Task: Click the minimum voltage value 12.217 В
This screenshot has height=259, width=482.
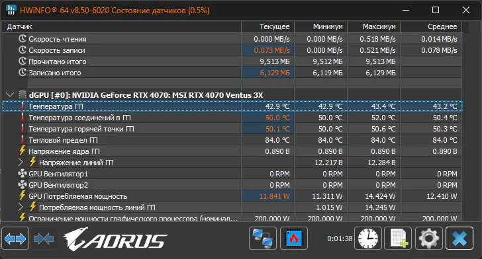Action: coord(328,163)
